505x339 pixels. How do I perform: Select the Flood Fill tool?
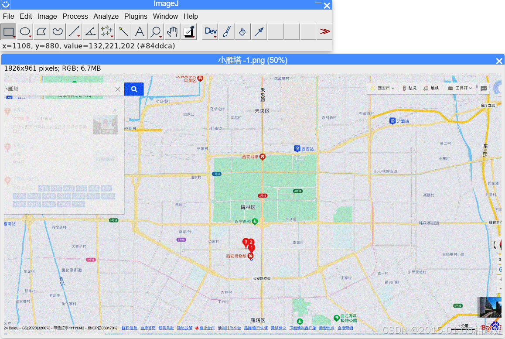point(243,31)
